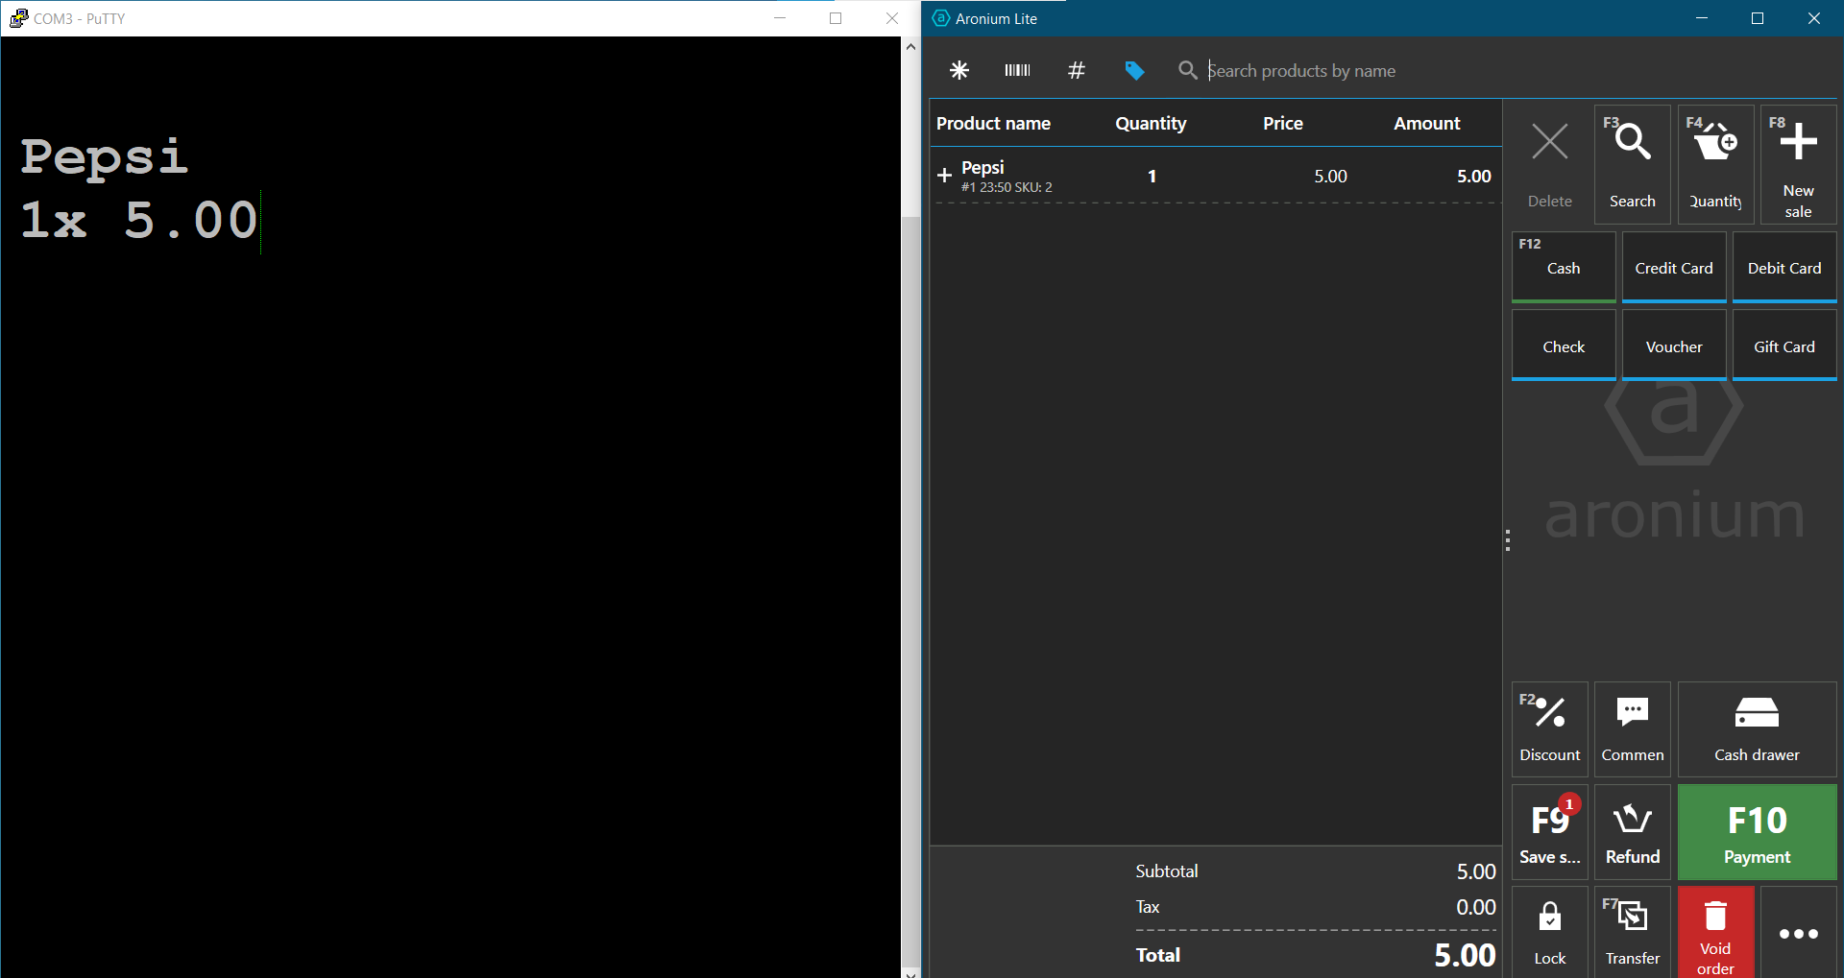Choose Credit Card payment type
The width and height of the screenshot is (1844, 978).
click(x=1673, y=269)
